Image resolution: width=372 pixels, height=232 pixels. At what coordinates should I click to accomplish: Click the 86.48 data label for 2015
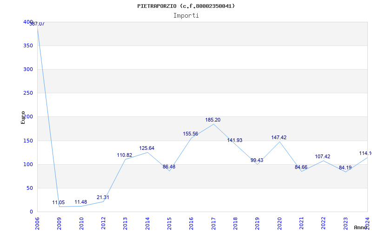click(x=169, y=167)
